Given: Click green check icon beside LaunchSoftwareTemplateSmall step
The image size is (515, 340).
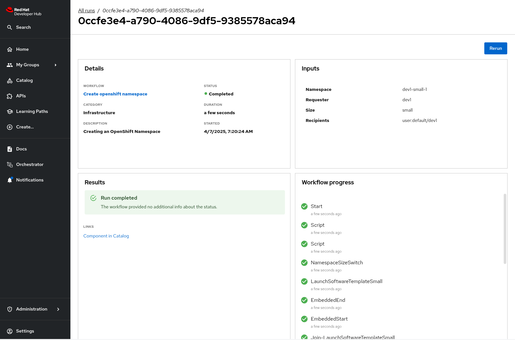Looking at the screenshot, I should [304, 281].
